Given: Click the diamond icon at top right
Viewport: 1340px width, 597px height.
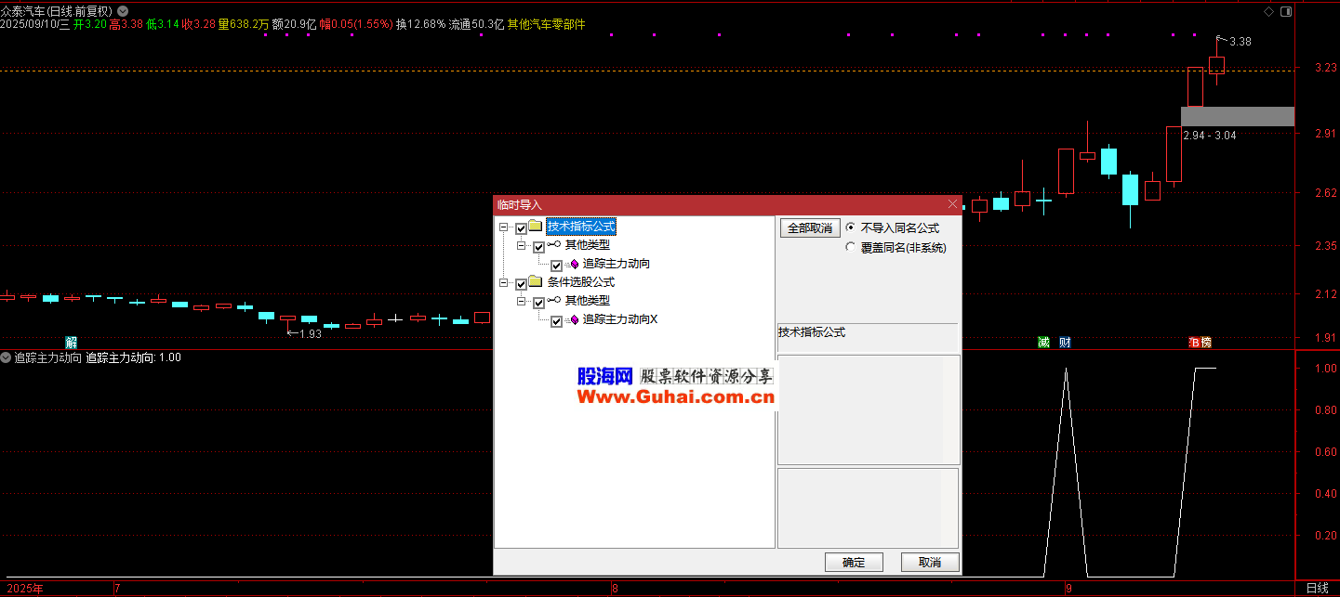Looking at the screenshot, I should click(1268, 11).
